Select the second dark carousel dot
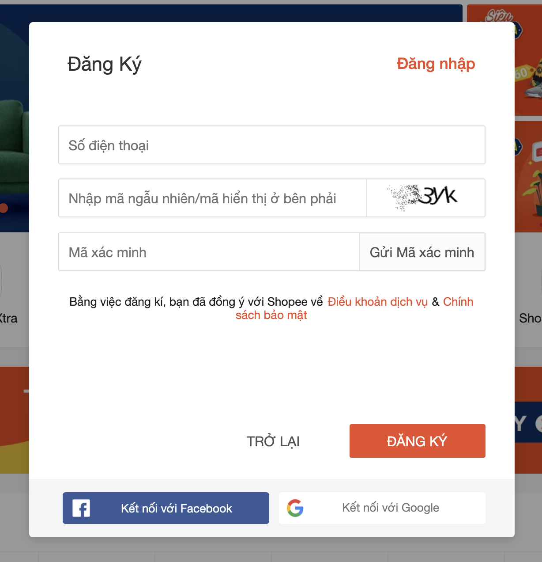Image resolution: width=542 pixels, height=562 pixels. tap(17, 208)
